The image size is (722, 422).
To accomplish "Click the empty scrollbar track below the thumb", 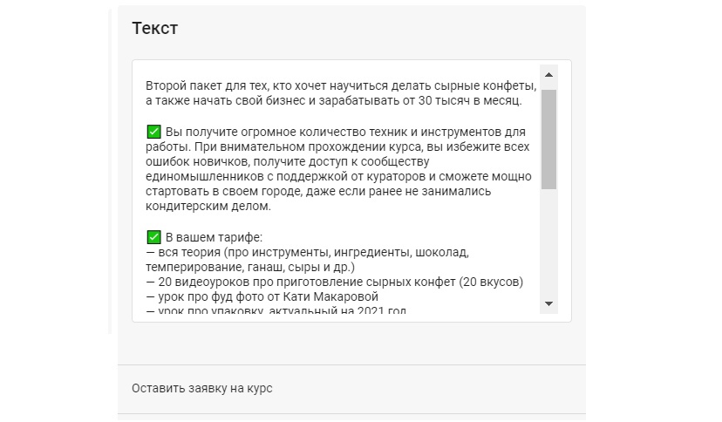I will (548, 244).
